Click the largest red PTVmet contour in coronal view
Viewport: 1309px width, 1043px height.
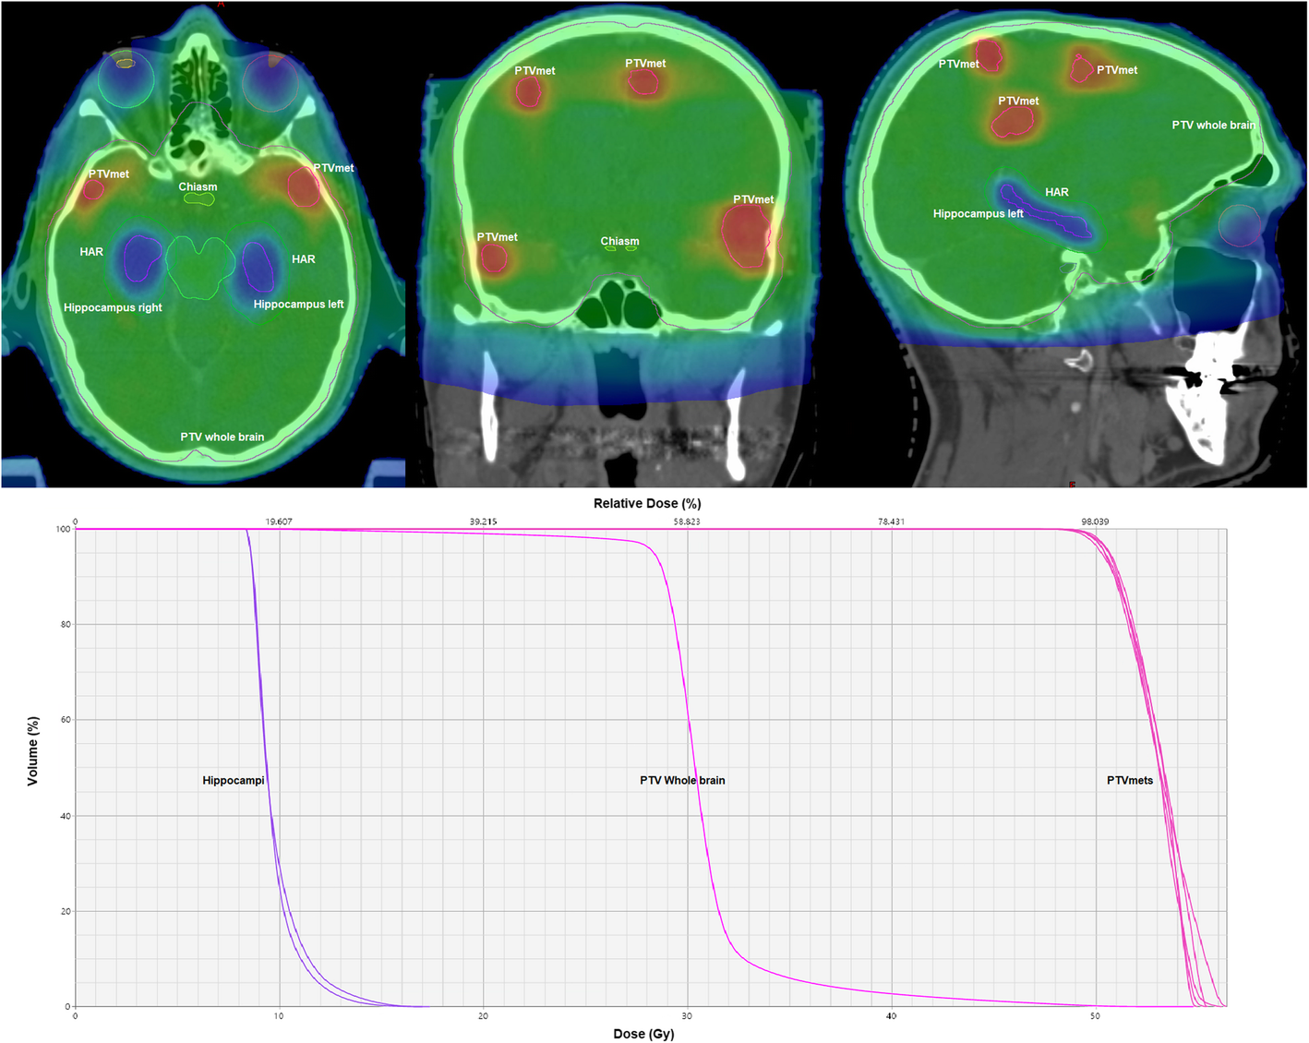746,235
